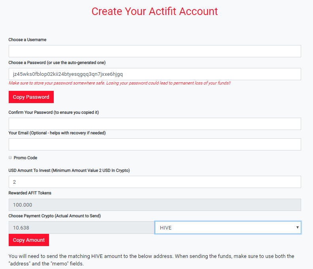
Task: Click the 'Create Your Actifit Account' heading
Action: point(155,11)
